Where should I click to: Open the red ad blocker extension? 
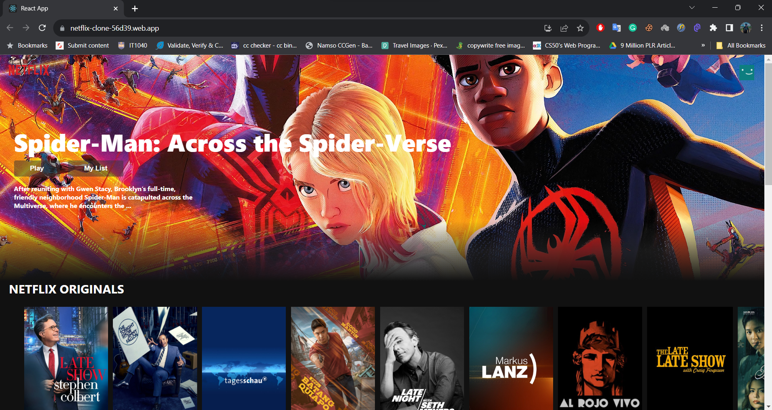point(600,28)
